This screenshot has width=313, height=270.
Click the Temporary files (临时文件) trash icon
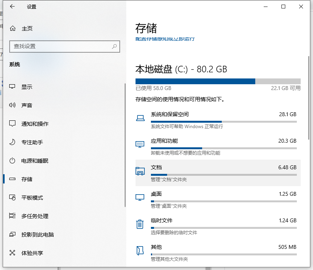140,224
